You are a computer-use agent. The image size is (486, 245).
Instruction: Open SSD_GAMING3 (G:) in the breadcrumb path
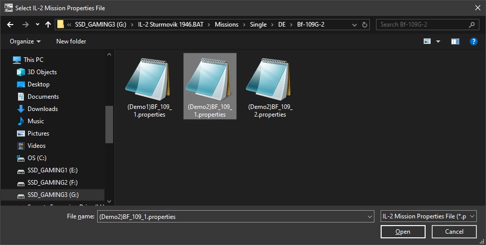[100, 25]
